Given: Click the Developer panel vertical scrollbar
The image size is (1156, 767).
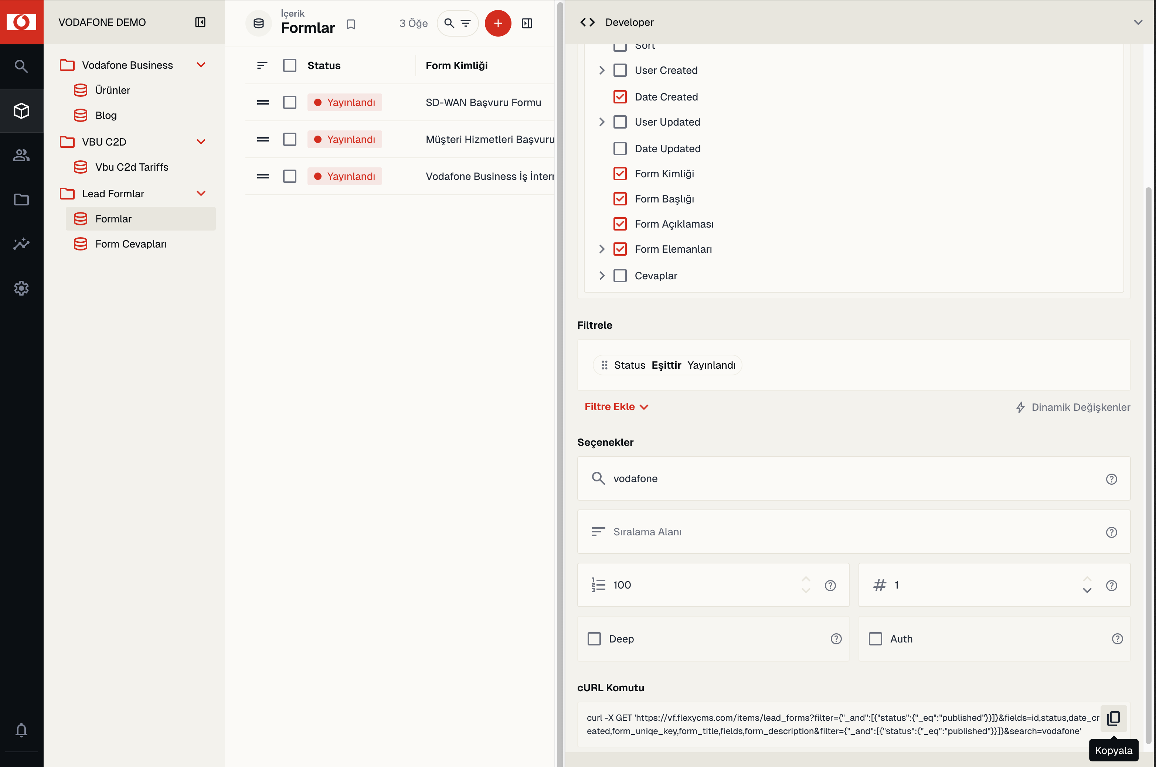Looking at the screenshot, I should click(1149, 465).
